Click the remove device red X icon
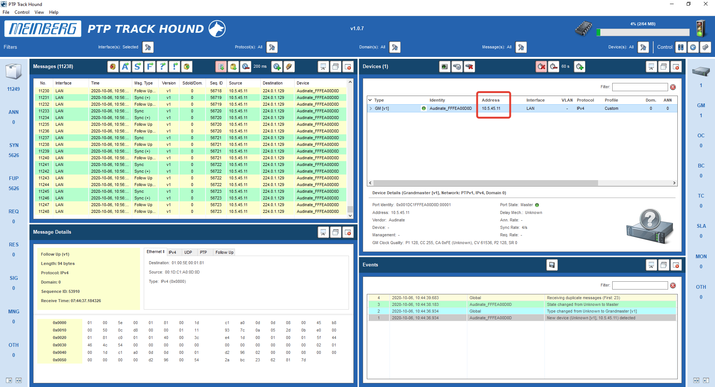The image size is (715, 387). [469, 67]
